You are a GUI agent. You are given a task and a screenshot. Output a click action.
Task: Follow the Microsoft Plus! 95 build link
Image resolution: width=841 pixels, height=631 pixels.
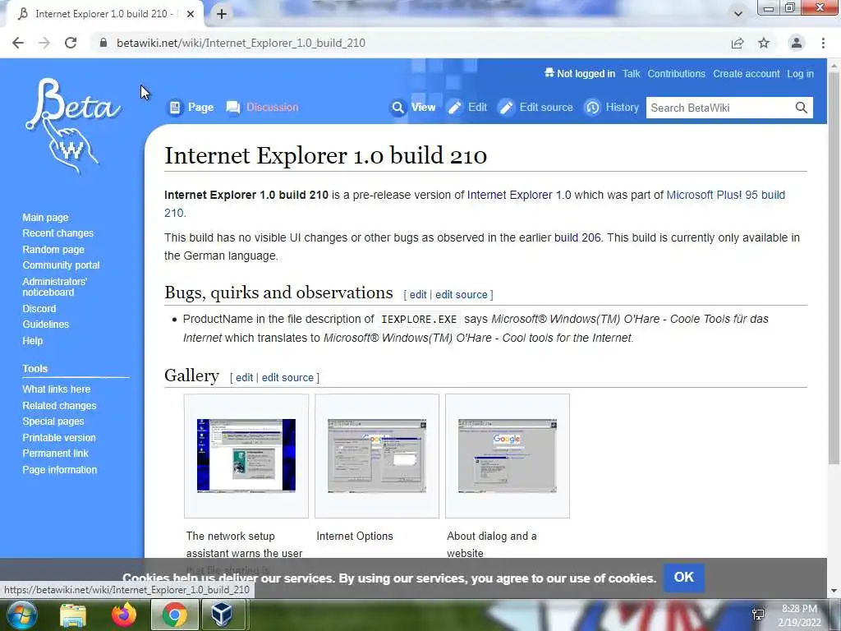pyautogui.click(x=726, y=195)
